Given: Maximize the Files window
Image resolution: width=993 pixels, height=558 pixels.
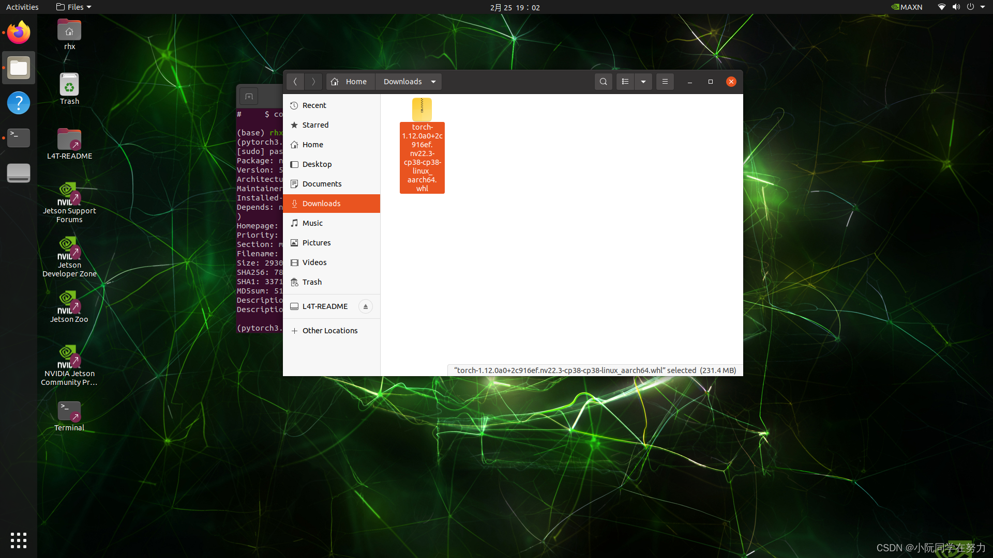Looking at the screenshot, I should pyautogui.click(x=711, y=82).
